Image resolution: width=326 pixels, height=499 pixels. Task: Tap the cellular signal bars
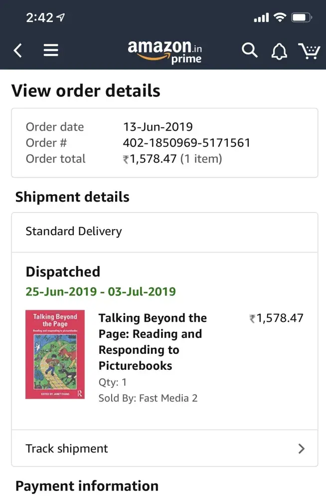(261, 18)
